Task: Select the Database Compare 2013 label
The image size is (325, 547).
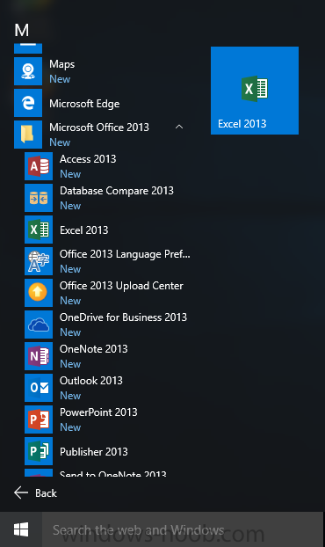Action: pyautogui.click(x=117, y=191)
